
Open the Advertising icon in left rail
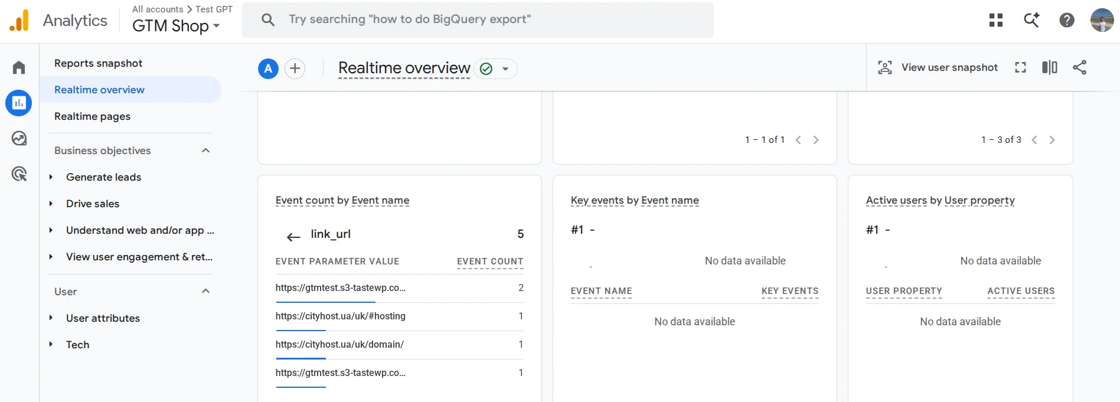point(19,174)
